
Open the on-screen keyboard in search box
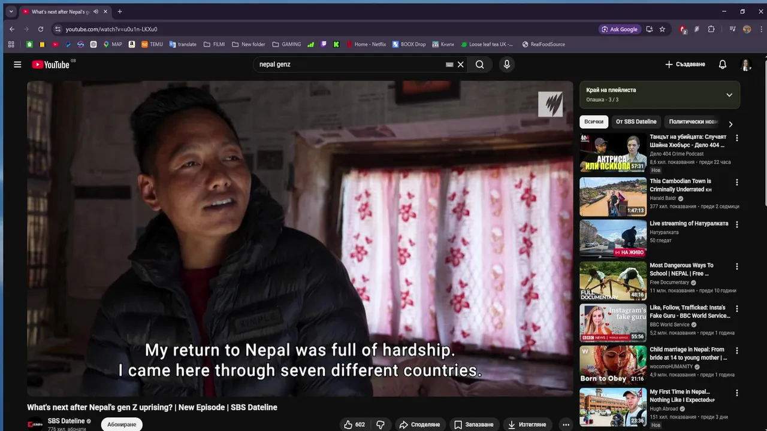pos(449,65)
